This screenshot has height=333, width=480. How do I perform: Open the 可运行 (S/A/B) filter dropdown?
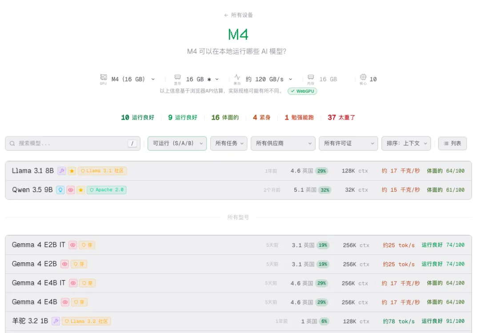tap(177, 143)
